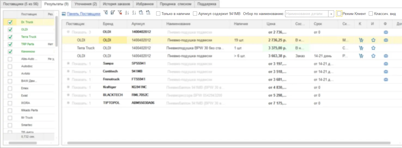Viewport: 402px width, 148px height.
Task: Click the funnel icon with down arrow
Action: 113,13
